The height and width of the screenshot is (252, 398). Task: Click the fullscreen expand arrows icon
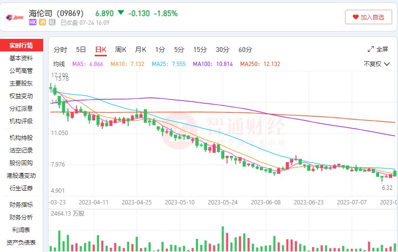371,49
